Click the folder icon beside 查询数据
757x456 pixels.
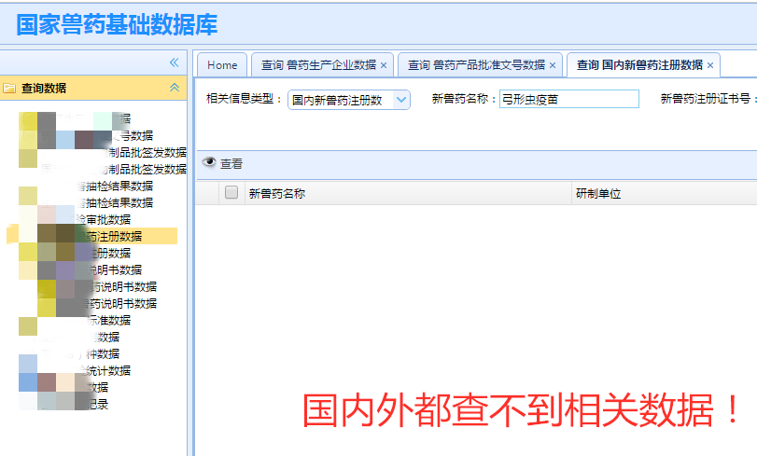pyautogui.click(x=9, y=89)
